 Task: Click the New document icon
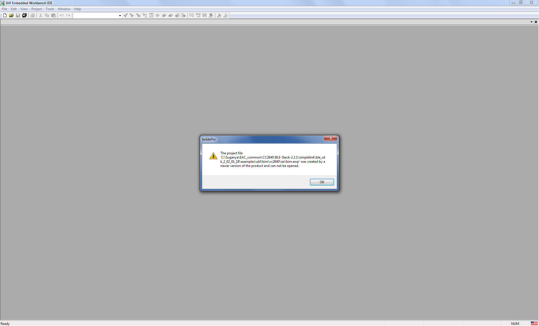point(5,15)
